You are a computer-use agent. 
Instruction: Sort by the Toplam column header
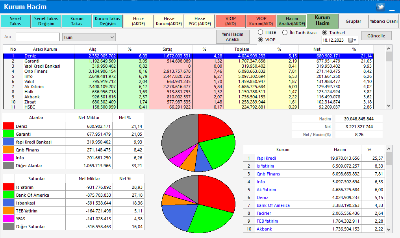[245, 49]
